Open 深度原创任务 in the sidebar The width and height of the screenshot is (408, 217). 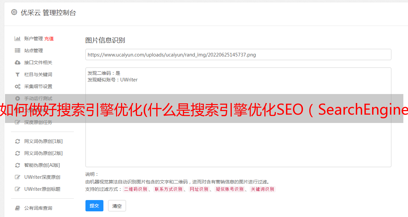(38, 122)
